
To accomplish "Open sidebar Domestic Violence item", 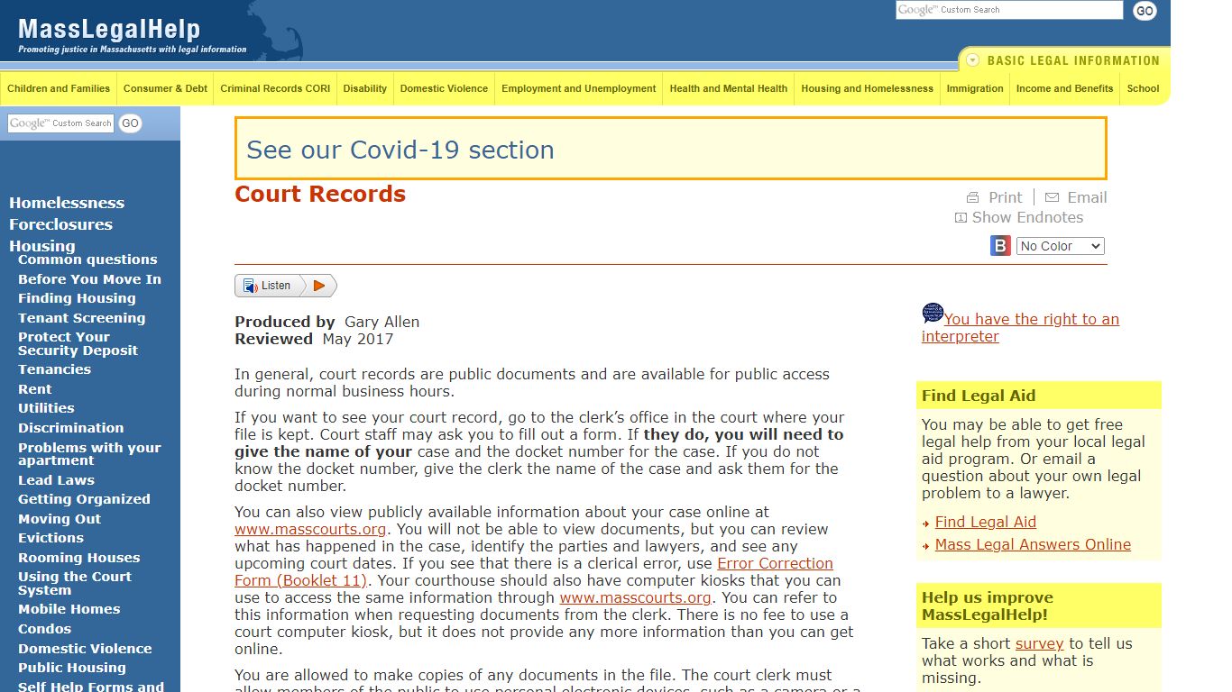I will click(x=85, y=649).
